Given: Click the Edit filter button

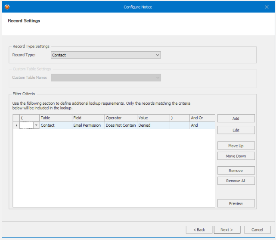Looking at the screenshot, I should coord(236,130).
